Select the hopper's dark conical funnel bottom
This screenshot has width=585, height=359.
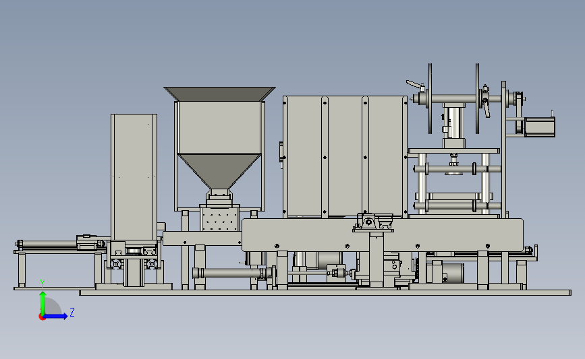point(219,171)
